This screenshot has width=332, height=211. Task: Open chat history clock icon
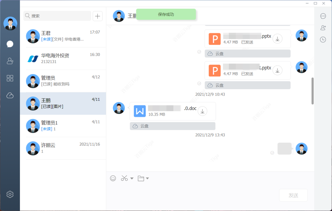[323, 39]
